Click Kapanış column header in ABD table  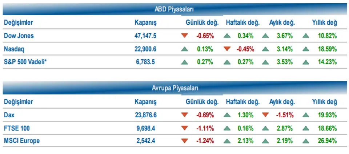click(145, 23)
